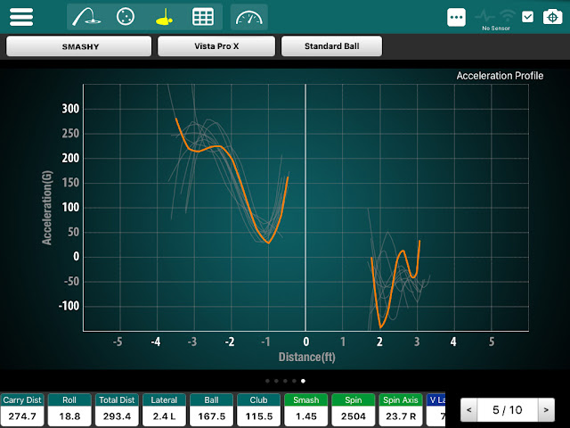Switch to ball flight trajectory view
This screenshot has width=570, height=428.
click(x=86, y=17)
